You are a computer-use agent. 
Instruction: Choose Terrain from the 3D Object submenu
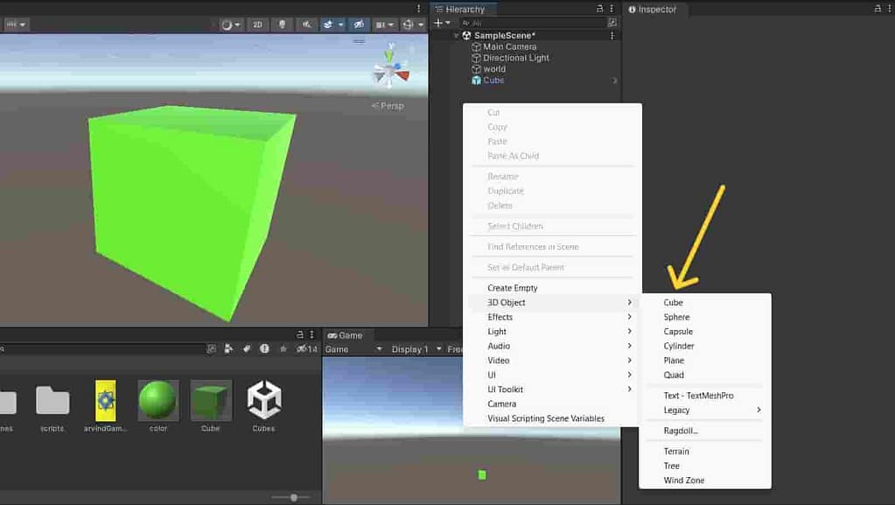pyautogui.click(x=677, y=451)
